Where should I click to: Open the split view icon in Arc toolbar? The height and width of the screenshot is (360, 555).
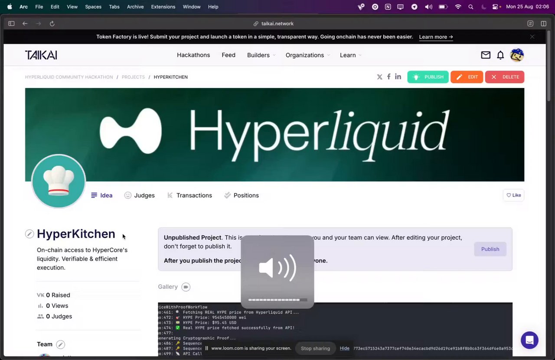543,23
